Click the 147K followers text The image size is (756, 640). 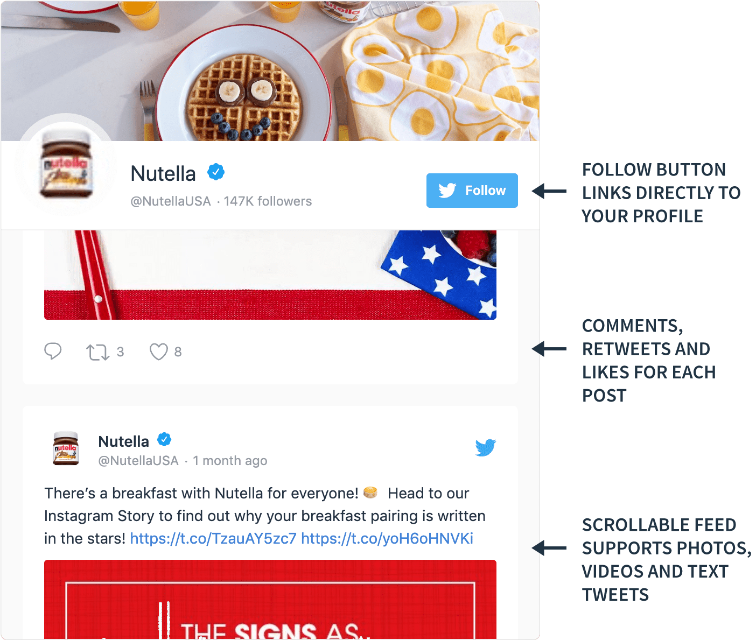[x=268, y=201]
